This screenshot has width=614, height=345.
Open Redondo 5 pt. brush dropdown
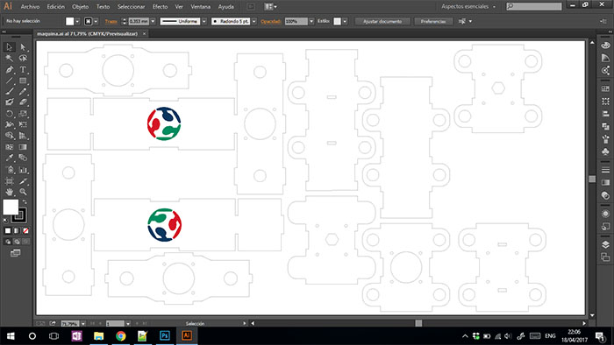[254, 22]
